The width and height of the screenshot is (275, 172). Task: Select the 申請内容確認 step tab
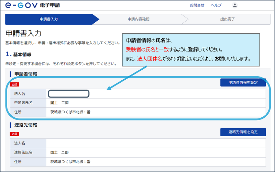pyautogui.click(x=139, y=19)
